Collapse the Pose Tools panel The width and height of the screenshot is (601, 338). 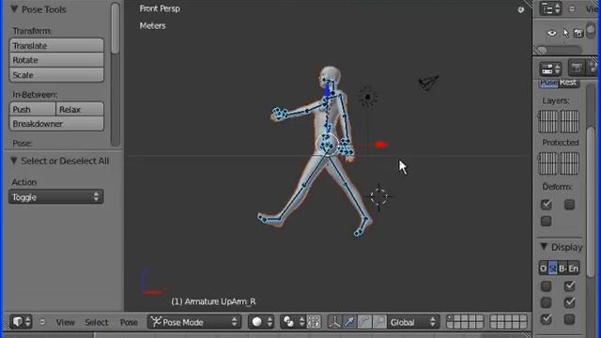point(14,8)
